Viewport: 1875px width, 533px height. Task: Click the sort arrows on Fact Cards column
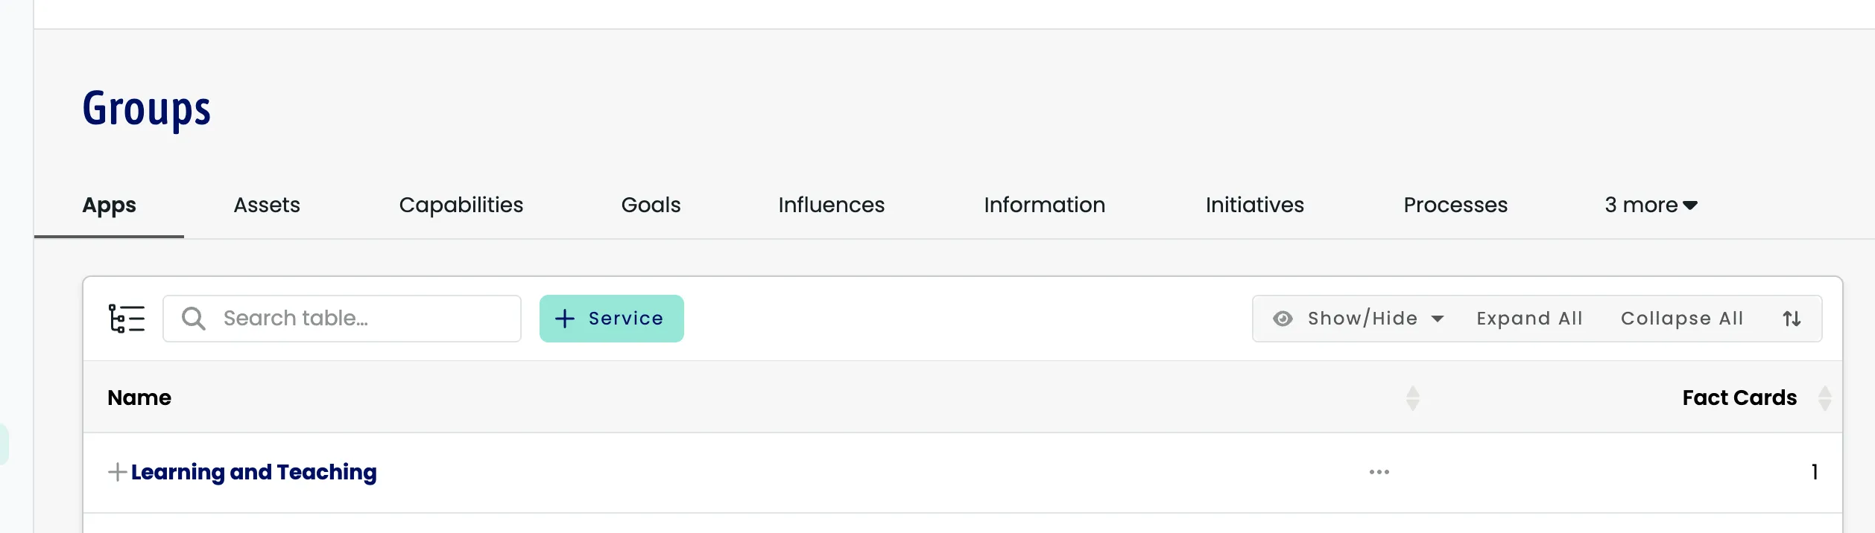pos(1825,398)
